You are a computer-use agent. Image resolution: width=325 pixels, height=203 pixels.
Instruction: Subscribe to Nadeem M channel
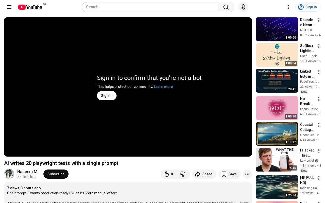pyautogui.click(x=56, y=174)
